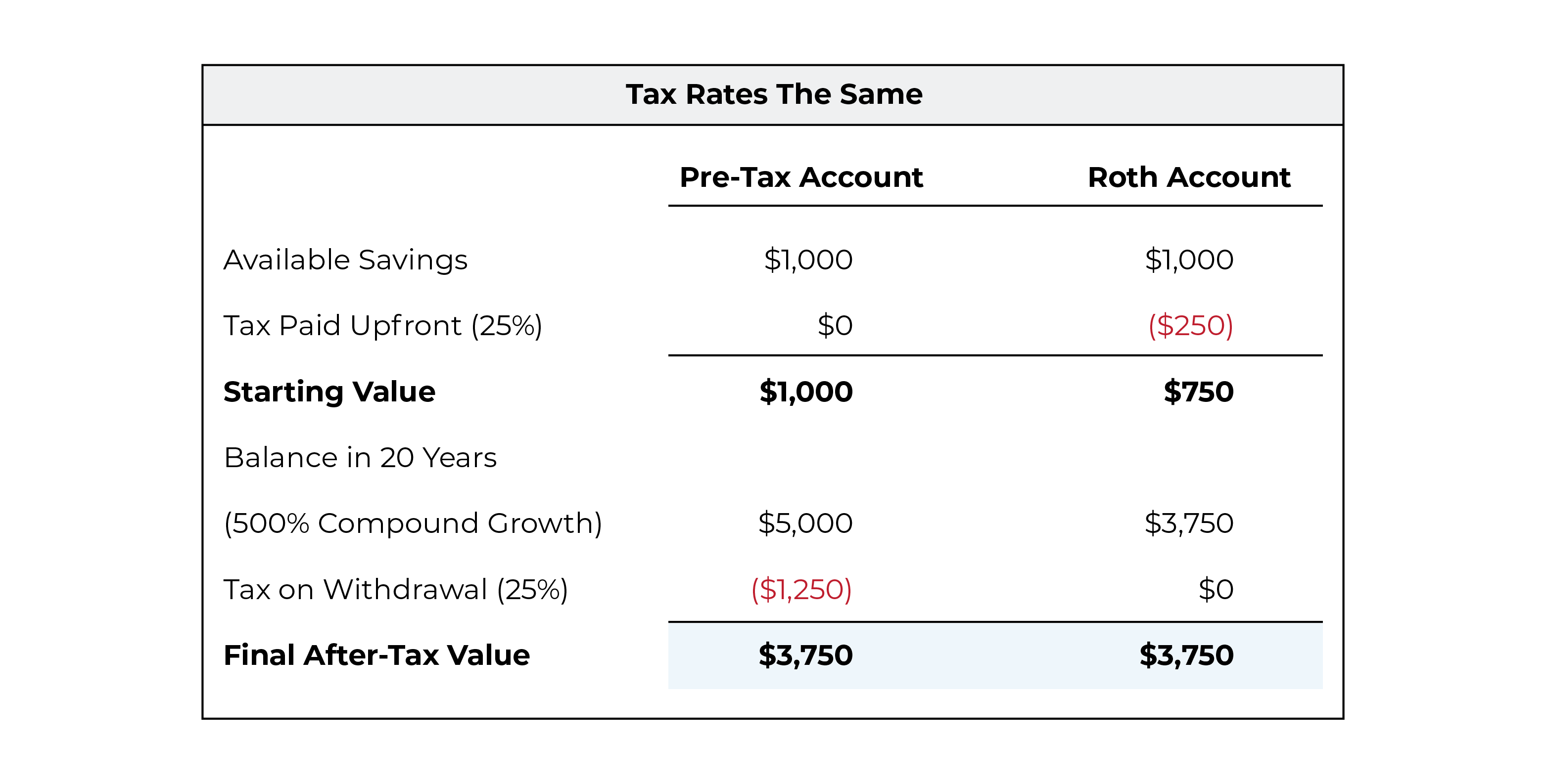Click the Tax Paid Upfront (25%) label
This screenshot has height=784, width=1546.
pyautogui.click(x=383, y=326)
